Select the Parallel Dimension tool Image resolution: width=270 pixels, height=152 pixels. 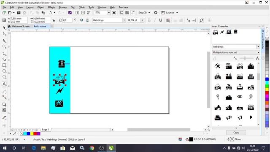click(x=4, y=92)
